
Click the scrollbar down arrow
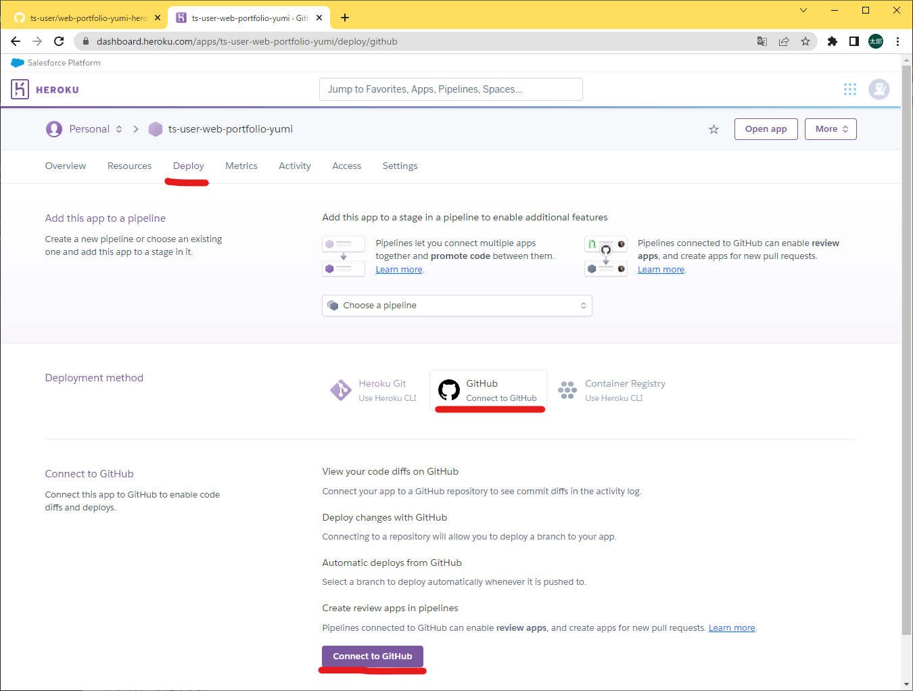tap(907, 684)
